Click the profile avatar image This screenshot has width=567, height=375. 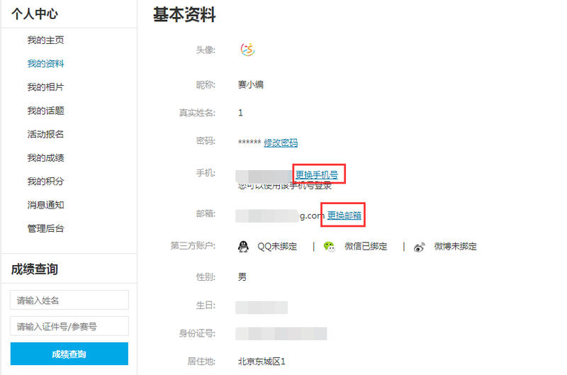point(247,50)
